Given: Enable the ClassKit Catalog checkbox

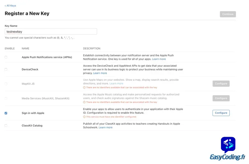Looking at the screenshot, I should coord(6,125).
